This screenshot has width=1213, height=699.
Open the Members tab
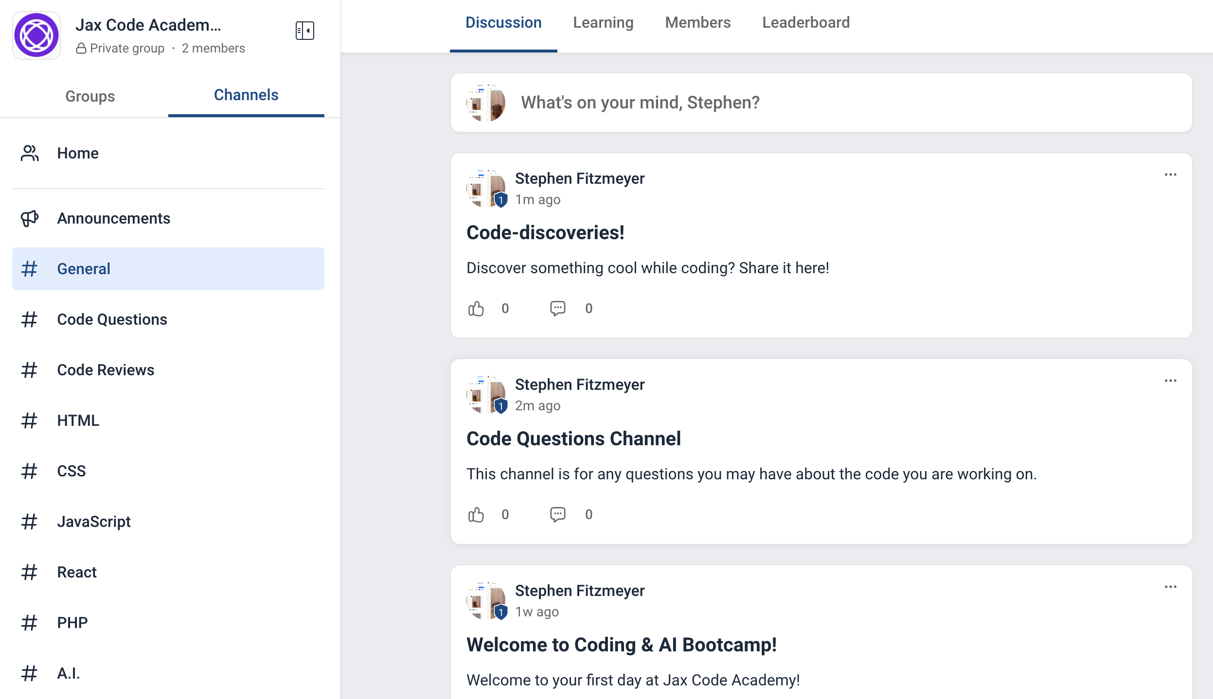coord(697,22)
